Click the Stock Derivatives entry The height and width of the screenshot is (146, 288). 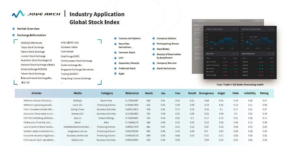[x=166, y=68]
